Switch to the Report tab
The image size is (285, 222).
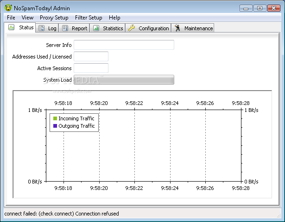tap(74, 28)
